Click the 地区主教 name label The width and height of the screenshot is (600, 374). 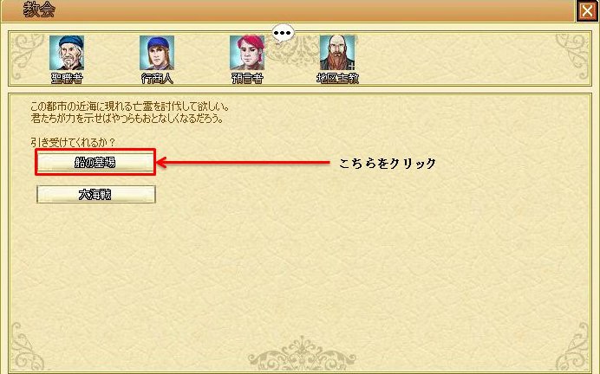click(337, 78)
